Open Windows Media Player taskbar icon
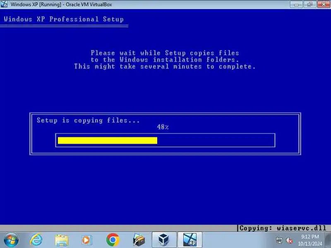This screenshot has width=331, height=248. click(86, 240)
